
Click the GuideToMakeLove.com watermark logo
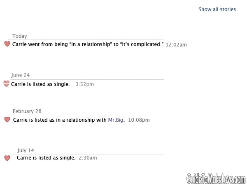tap(216, 178)
